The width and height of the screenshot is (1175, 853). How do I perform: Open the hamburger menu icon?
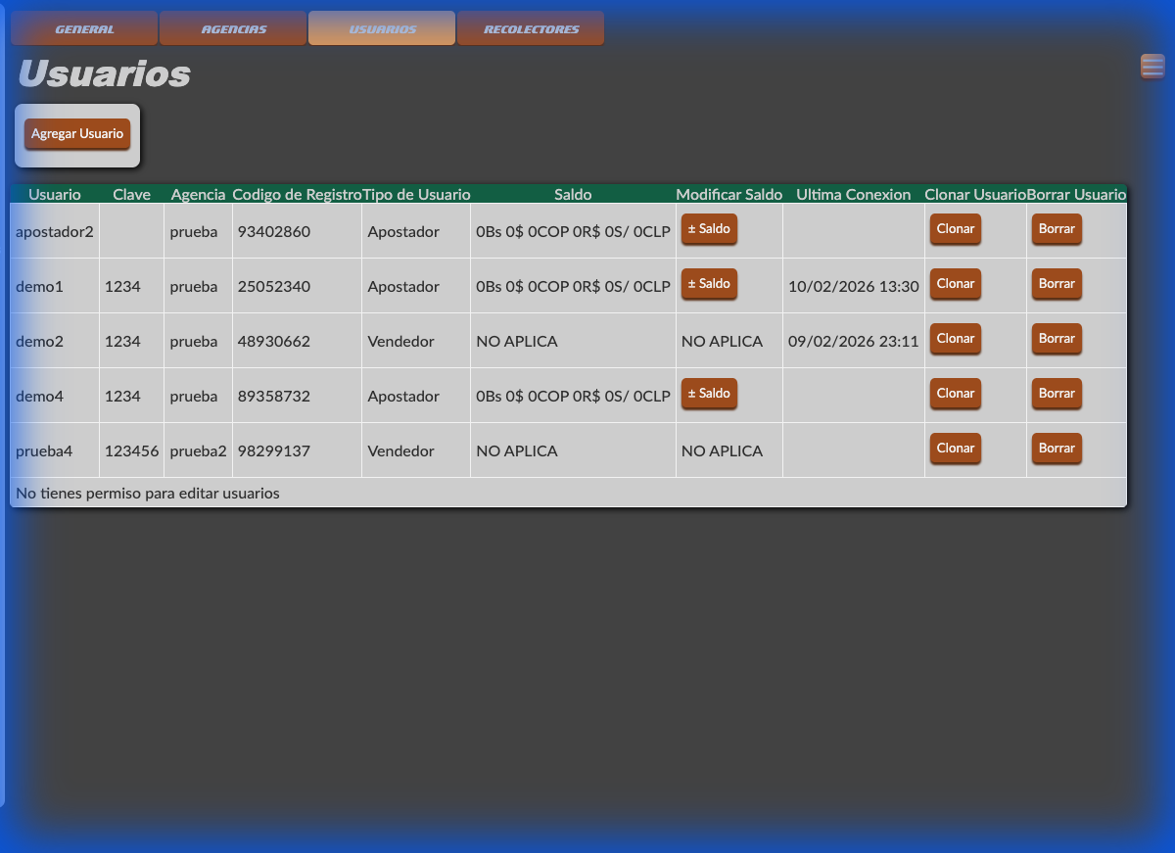pyautogui.click(x=1152, y=67)
